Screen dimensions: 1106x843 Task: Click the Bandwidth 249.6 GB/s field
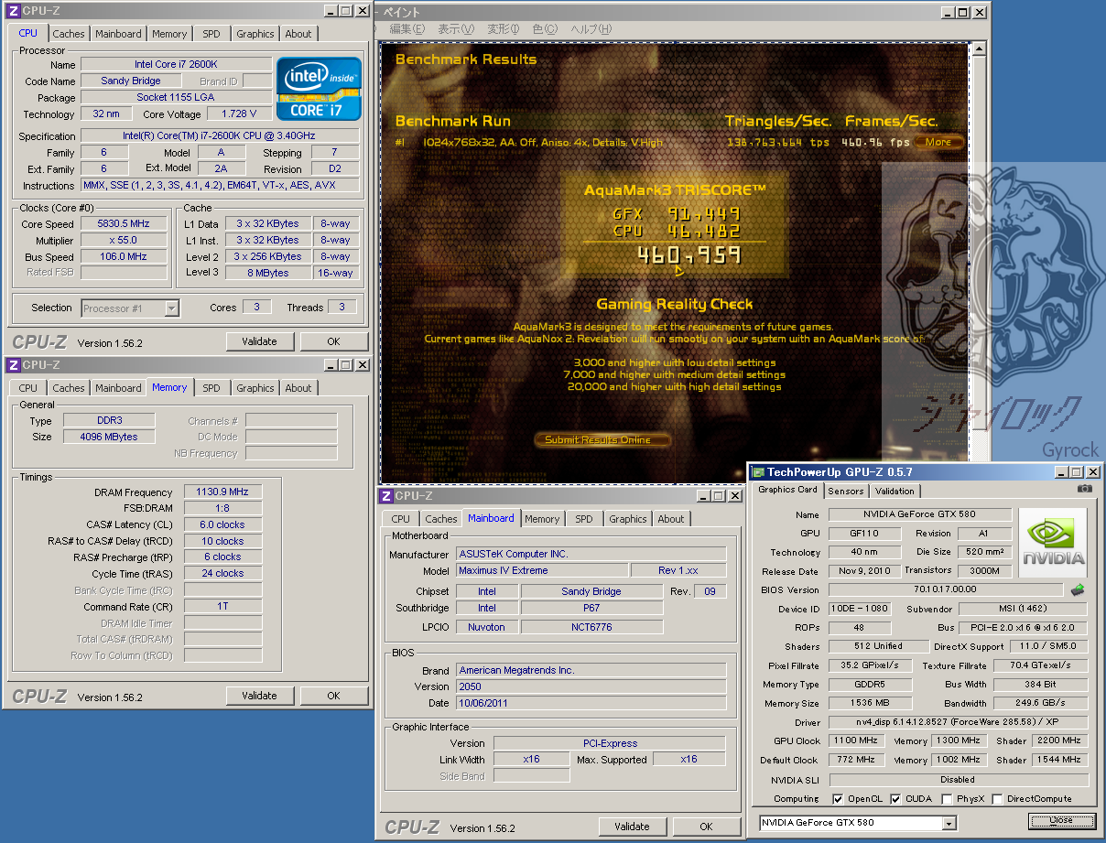click(x=1041, y=703)
